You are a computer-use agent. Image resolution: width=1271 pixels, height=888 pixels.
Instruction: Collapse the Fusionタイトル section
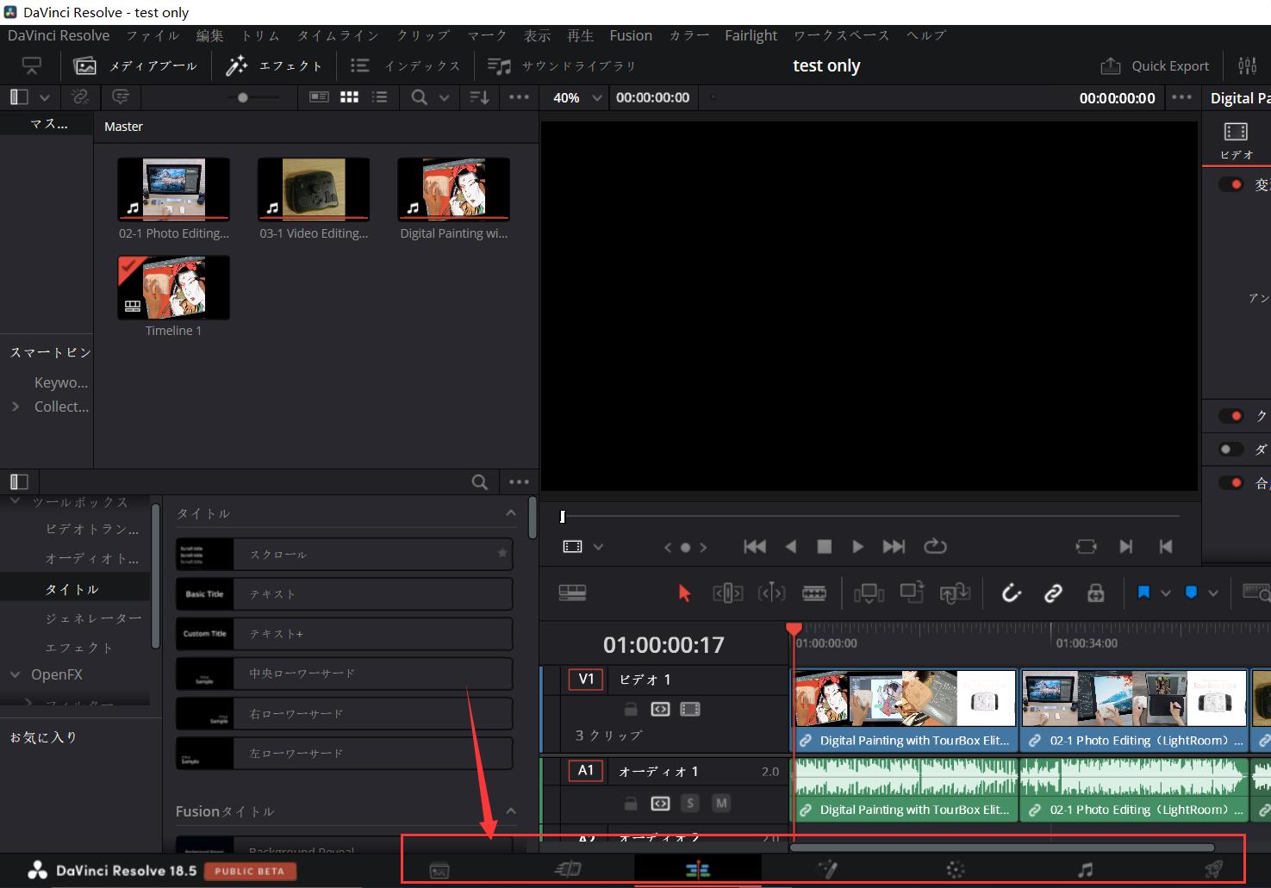tap(510, 810)
